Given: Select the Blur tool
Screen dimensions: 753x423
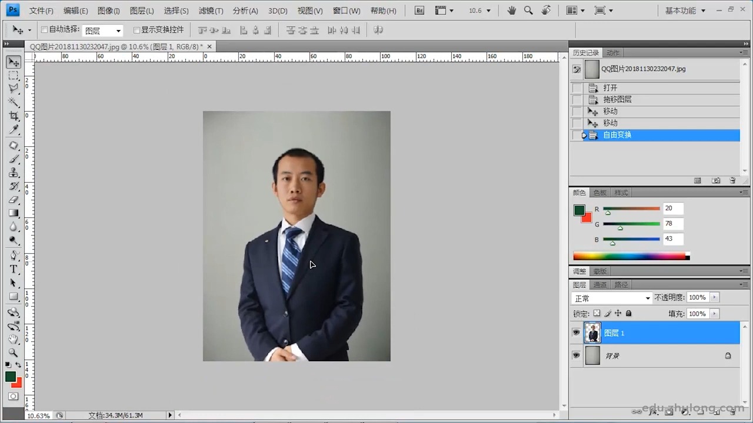Looking at the screenshot, I should [x=14, y=226].
